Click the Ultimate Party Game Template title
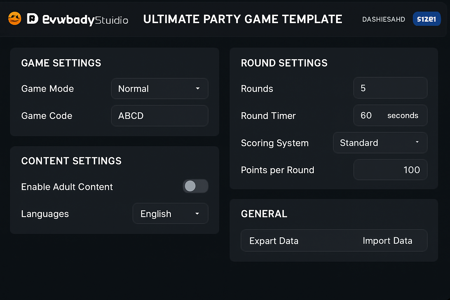The height and width of the screenshot is (300, 450). (243, 19)
